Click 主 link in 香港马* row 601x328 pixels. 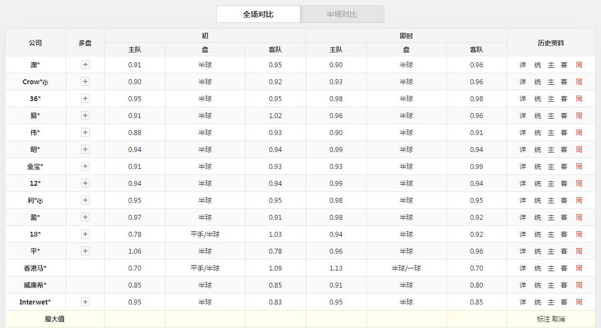[x=551, y=268]
